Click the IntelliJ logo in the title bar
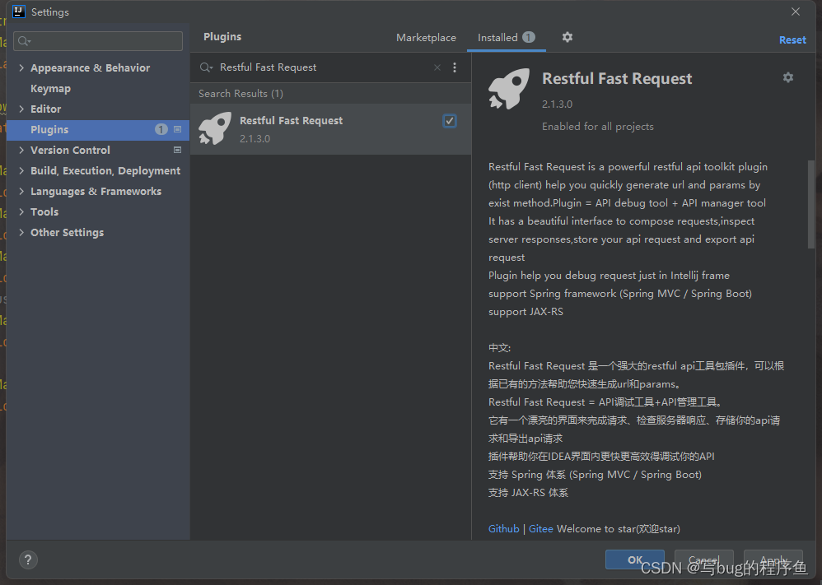This screenshot has width=822, height=585. pos(19,12)
